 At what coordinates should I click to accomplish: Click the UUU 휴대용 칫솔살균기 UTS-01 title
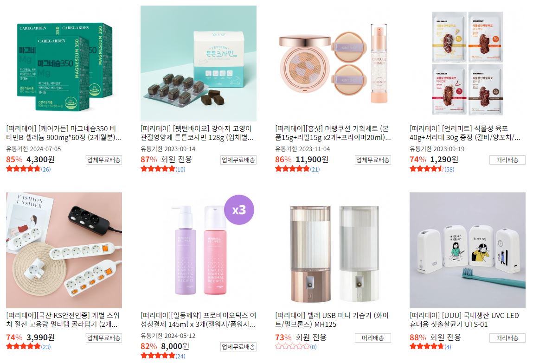point(464,320)
